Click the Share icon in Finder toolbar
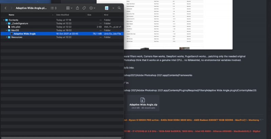This screenshot has width=271, height=139. coord(78,7)
